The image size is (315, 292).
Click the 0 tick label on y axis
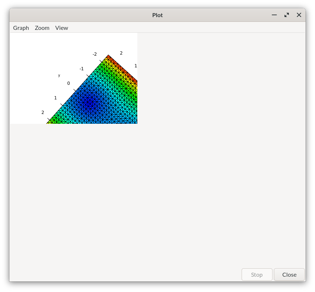(69, 83)
